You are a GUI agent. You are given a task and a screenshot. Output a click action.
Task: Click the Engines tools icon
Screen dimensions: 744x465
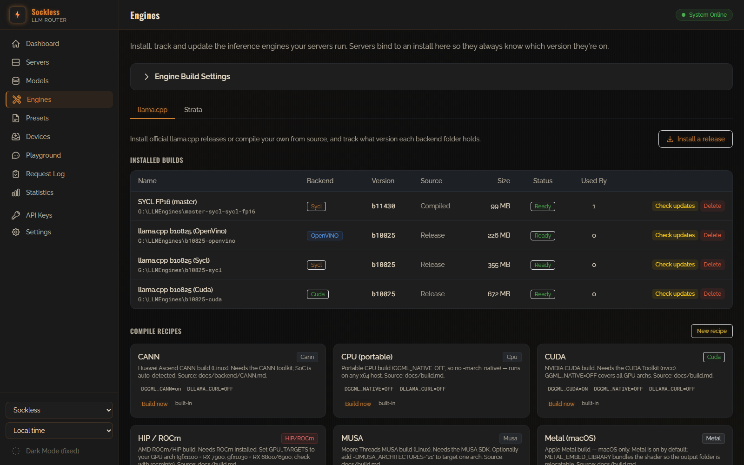[x=17, y=100]
